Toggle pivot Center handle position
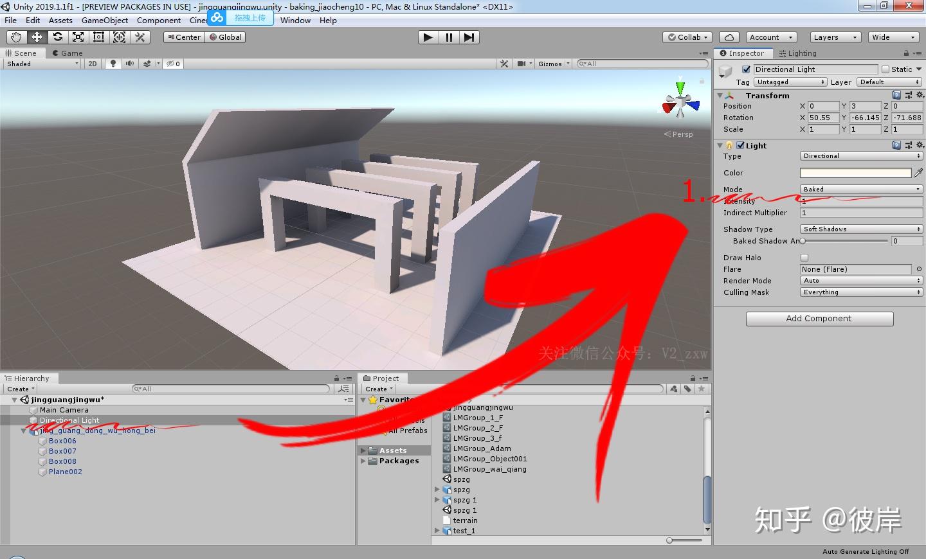Screen dimensions: 926x559 (x=184, y=37)
